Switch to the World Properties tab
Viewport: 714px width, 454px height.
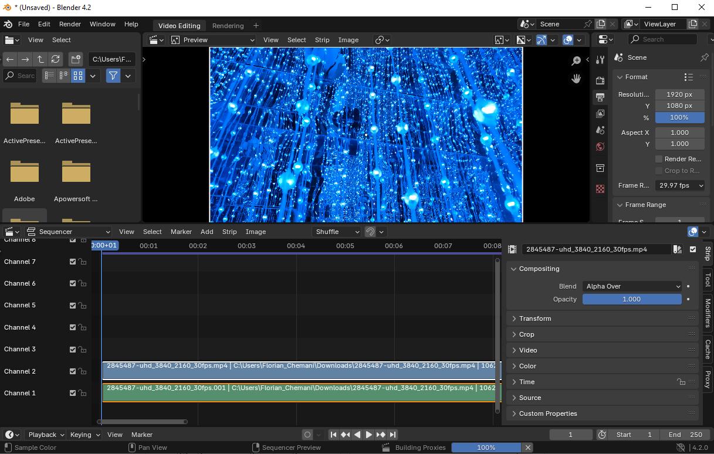[600, 146]
